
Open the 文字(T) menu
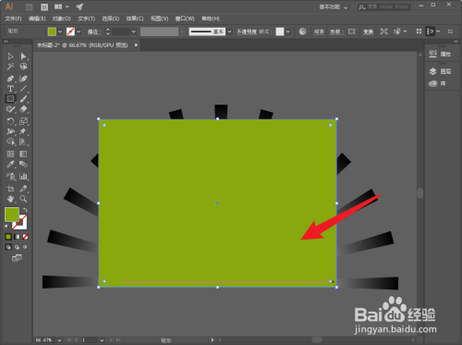click(x=86, y=18)
